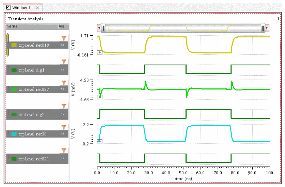Click the yellow selection bar beside net018

pos(8,45)
